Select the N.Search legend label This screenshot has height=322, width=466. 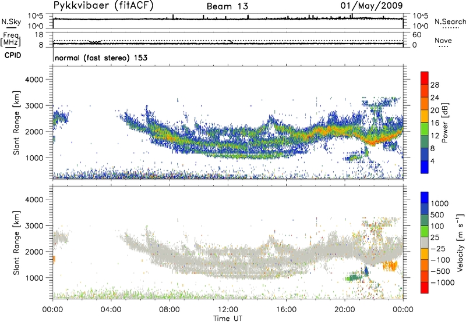450,22
